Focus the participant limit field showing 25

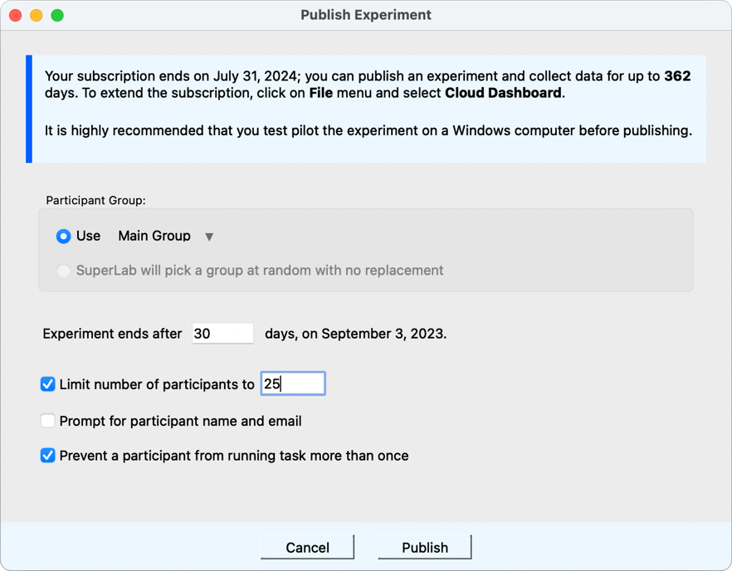(x=292, y=383)
